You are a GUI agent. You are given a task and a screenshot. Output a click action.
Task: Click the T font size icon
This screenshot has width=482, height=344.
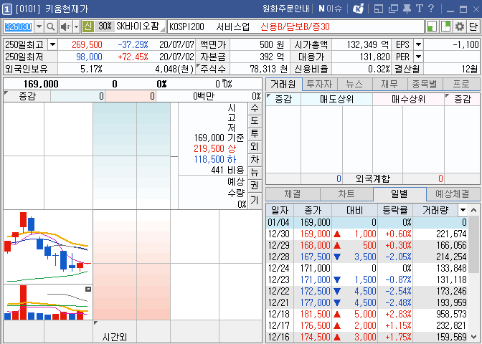tap(420, 9)
